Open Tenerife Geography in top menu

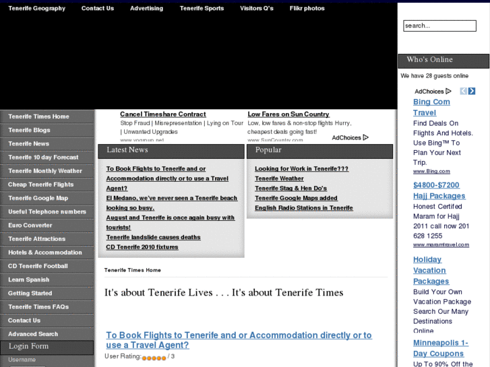[37, 9]
